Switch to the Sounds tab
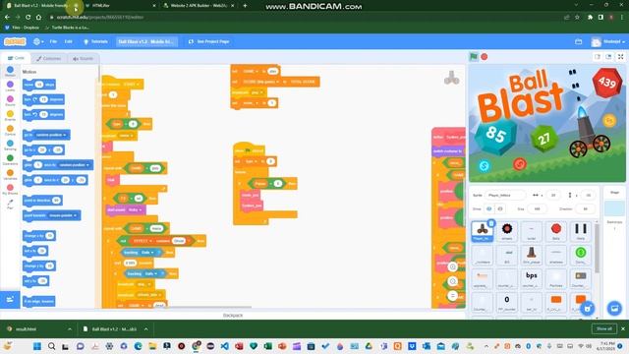This screenshot has width=629, height=354. pos(83,58)
